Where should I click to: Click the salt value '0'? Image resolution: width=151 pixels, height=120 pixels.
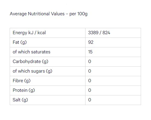(x=90, y=100)
